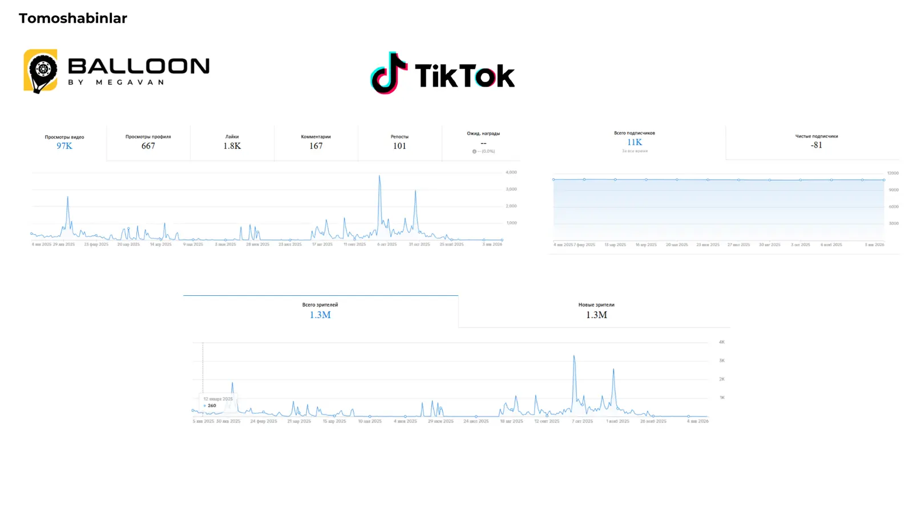Switch to the Новые зрители 1.3M tab
This screenshot has width=913, height=513.
point(596,311)
